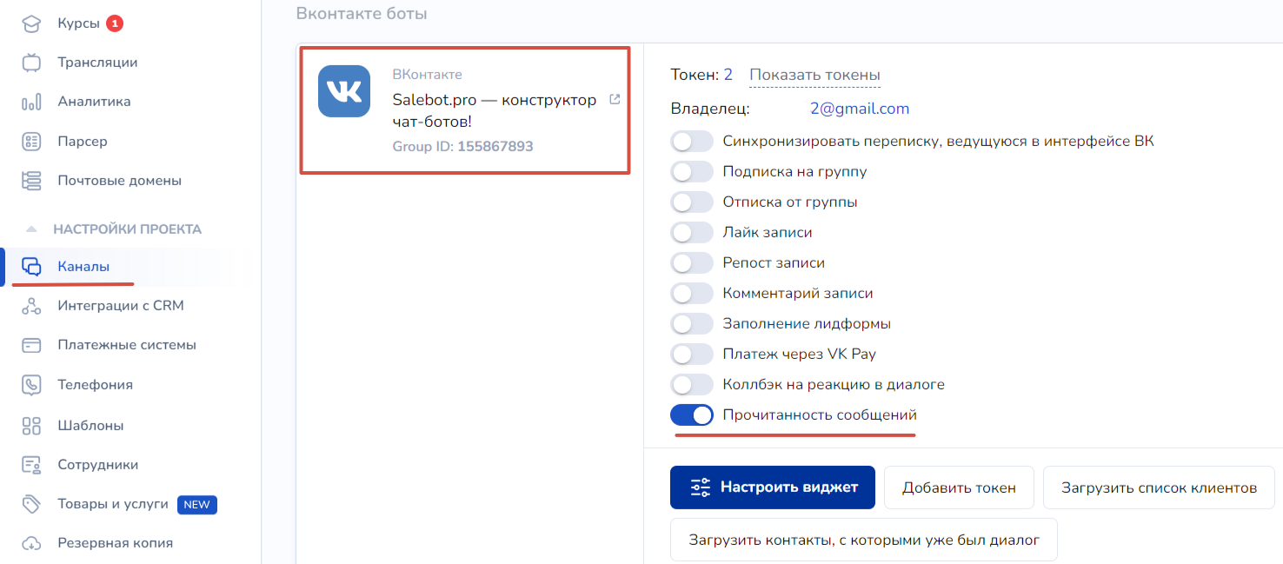Click the Broadcasts TV icon
The width and height of the screenshot is (1283, 564).
tap(31, 63)
